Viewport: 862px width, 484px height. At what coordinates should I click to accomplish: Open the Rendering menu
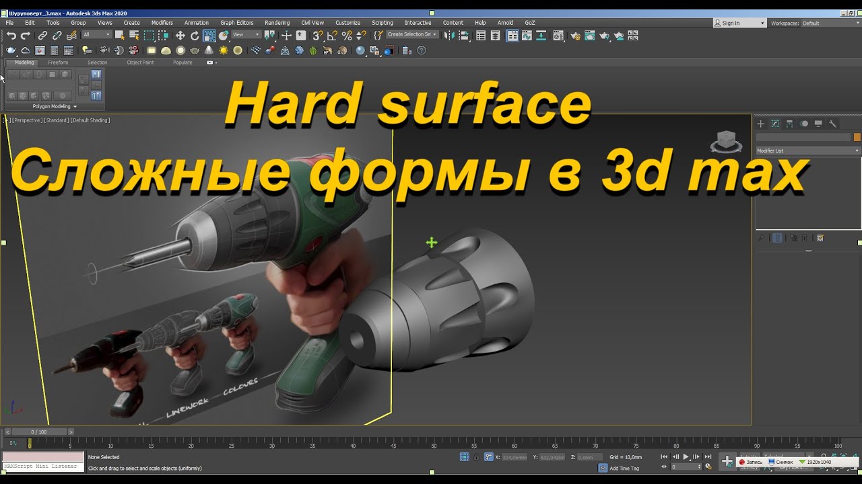277,23
